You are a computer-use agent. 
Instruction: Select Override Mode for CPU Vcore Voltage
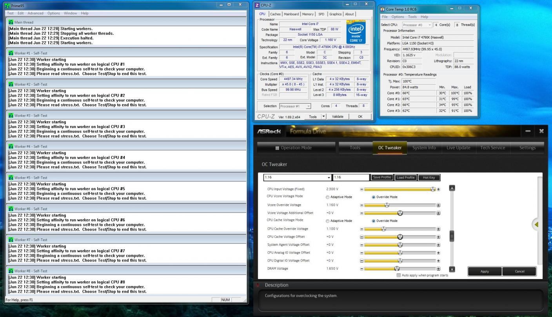click(x=374, y=197)
